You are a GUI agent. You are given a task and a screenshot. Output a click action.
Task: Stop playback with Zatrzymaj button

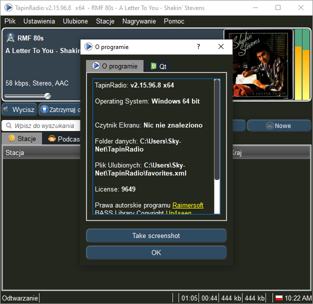(60, 109)
